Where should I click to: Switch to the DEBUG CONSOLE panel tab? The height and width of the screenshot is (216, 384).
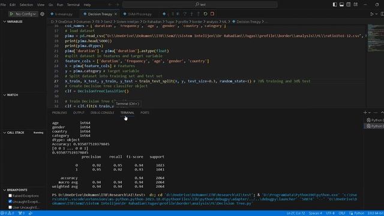(x=102, y=113)
